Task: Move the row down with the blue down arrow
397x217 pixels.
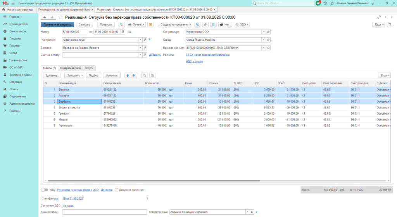Action: coord(134,76)
